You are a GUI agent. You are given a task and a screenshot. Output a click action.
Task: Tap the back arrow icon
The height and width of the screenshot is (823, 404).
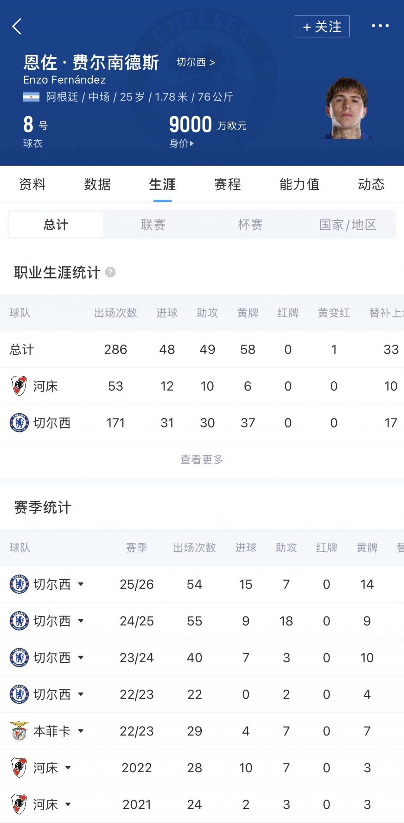pos(17,26)
